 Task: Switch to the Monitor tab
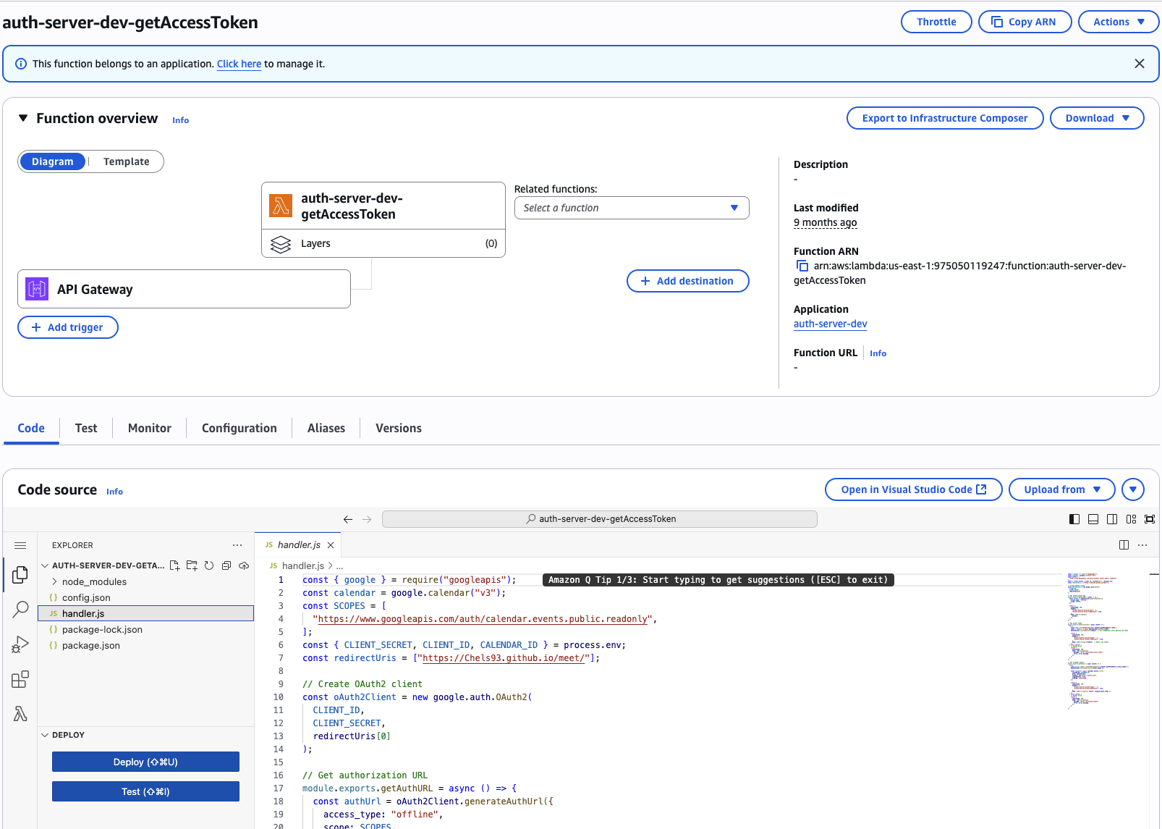(150, 428)
